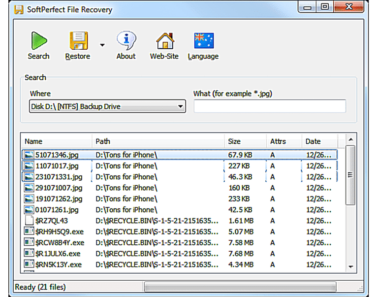
Task: Expand the Restore button dropdown arrow
Action: pos(102,45)
